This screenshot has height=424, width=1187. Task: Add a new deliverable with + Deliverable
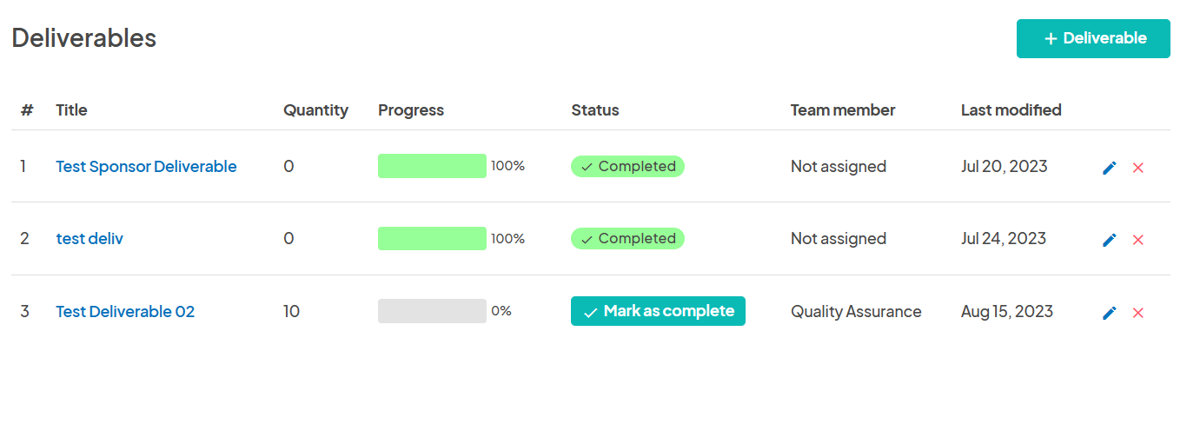[1093, 38]
